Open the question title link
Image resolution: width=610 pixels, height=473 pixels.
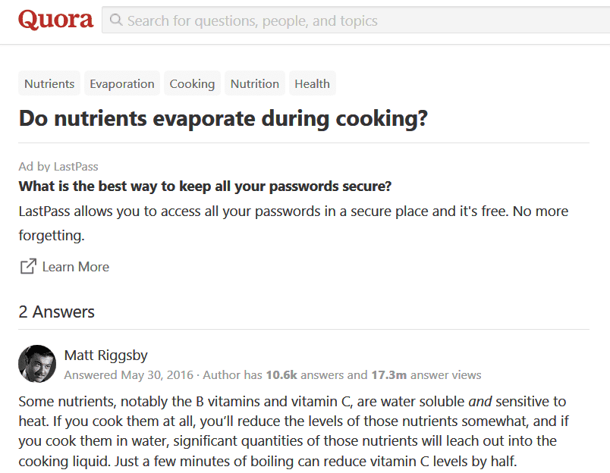coord(223,119)
